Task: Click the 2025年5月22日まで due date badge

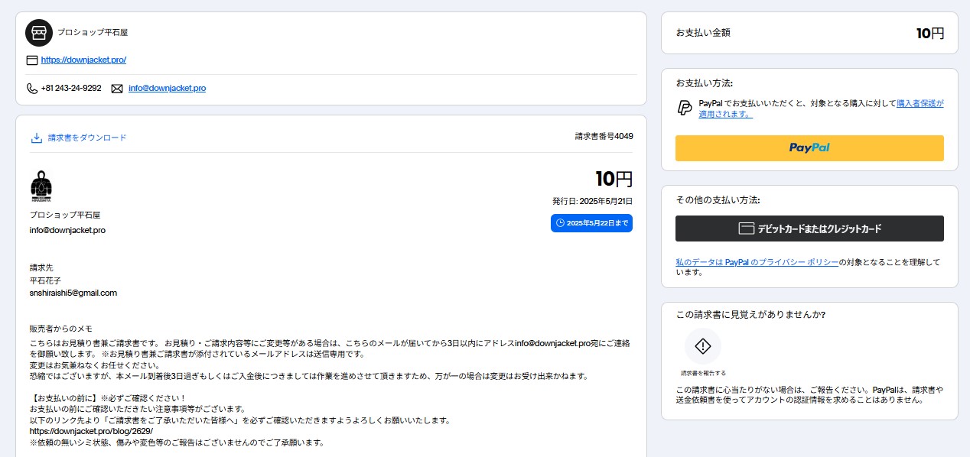Action: click(x=591, y=223)
